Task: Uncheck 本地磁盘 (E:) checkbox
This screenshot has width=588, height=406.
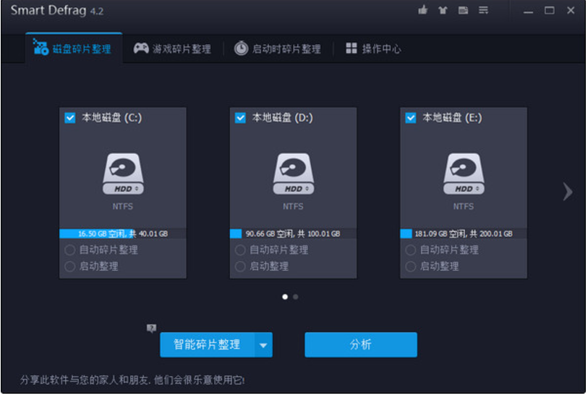Action: [411, 118]
